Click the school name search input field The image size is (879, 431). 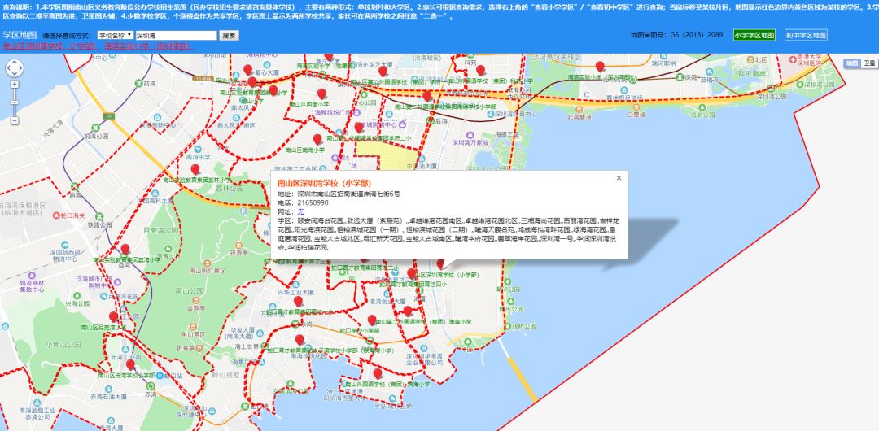coord(177,35)
